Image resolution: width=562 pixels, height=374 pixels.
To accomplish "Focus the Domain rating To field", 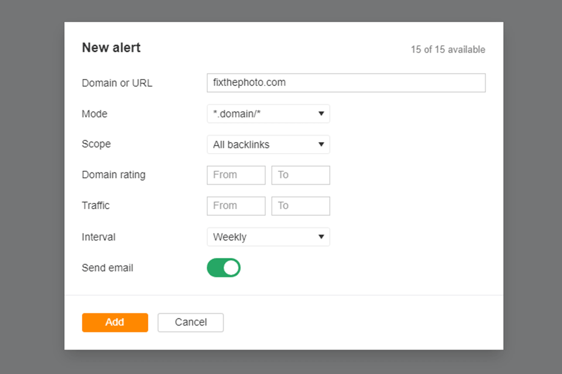I will click(x=300, y=175).
